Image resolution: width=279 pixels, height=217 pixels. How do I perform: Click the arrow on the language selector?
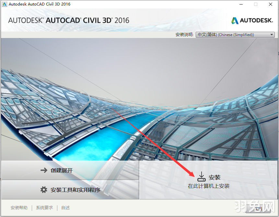point(271,34)
